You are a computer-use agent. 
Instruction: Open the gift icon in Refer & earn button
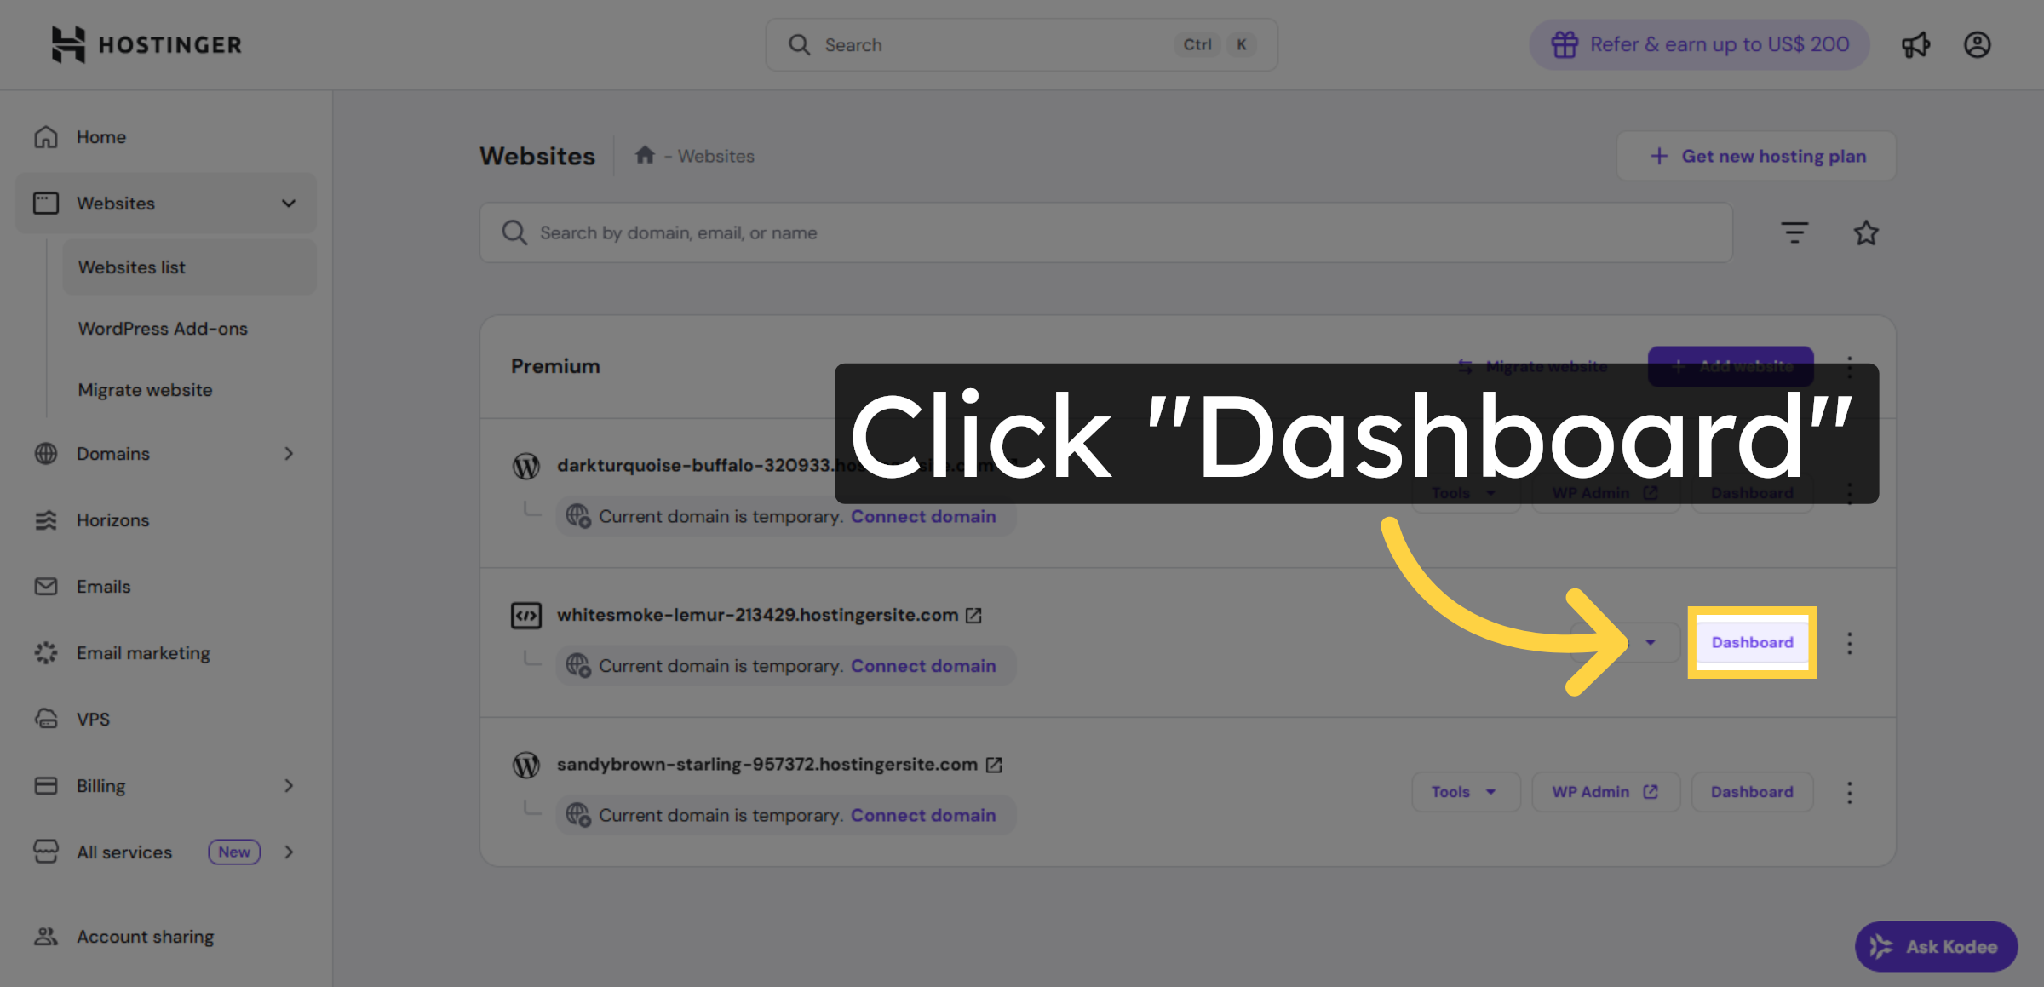pos(1565,44)
